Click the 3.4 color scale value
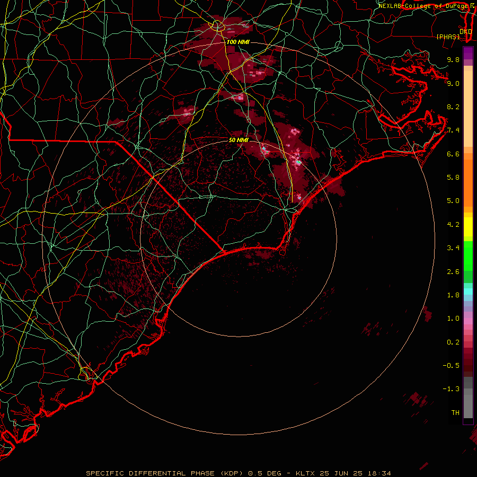This screenshot has width=477, height=477. tap(453, 248)
